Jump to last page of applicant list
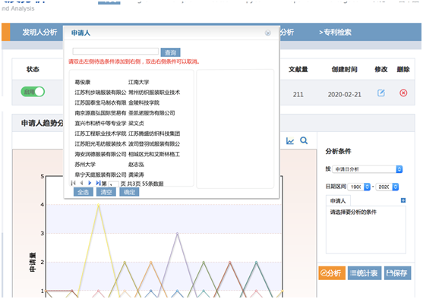 point(98,183)
